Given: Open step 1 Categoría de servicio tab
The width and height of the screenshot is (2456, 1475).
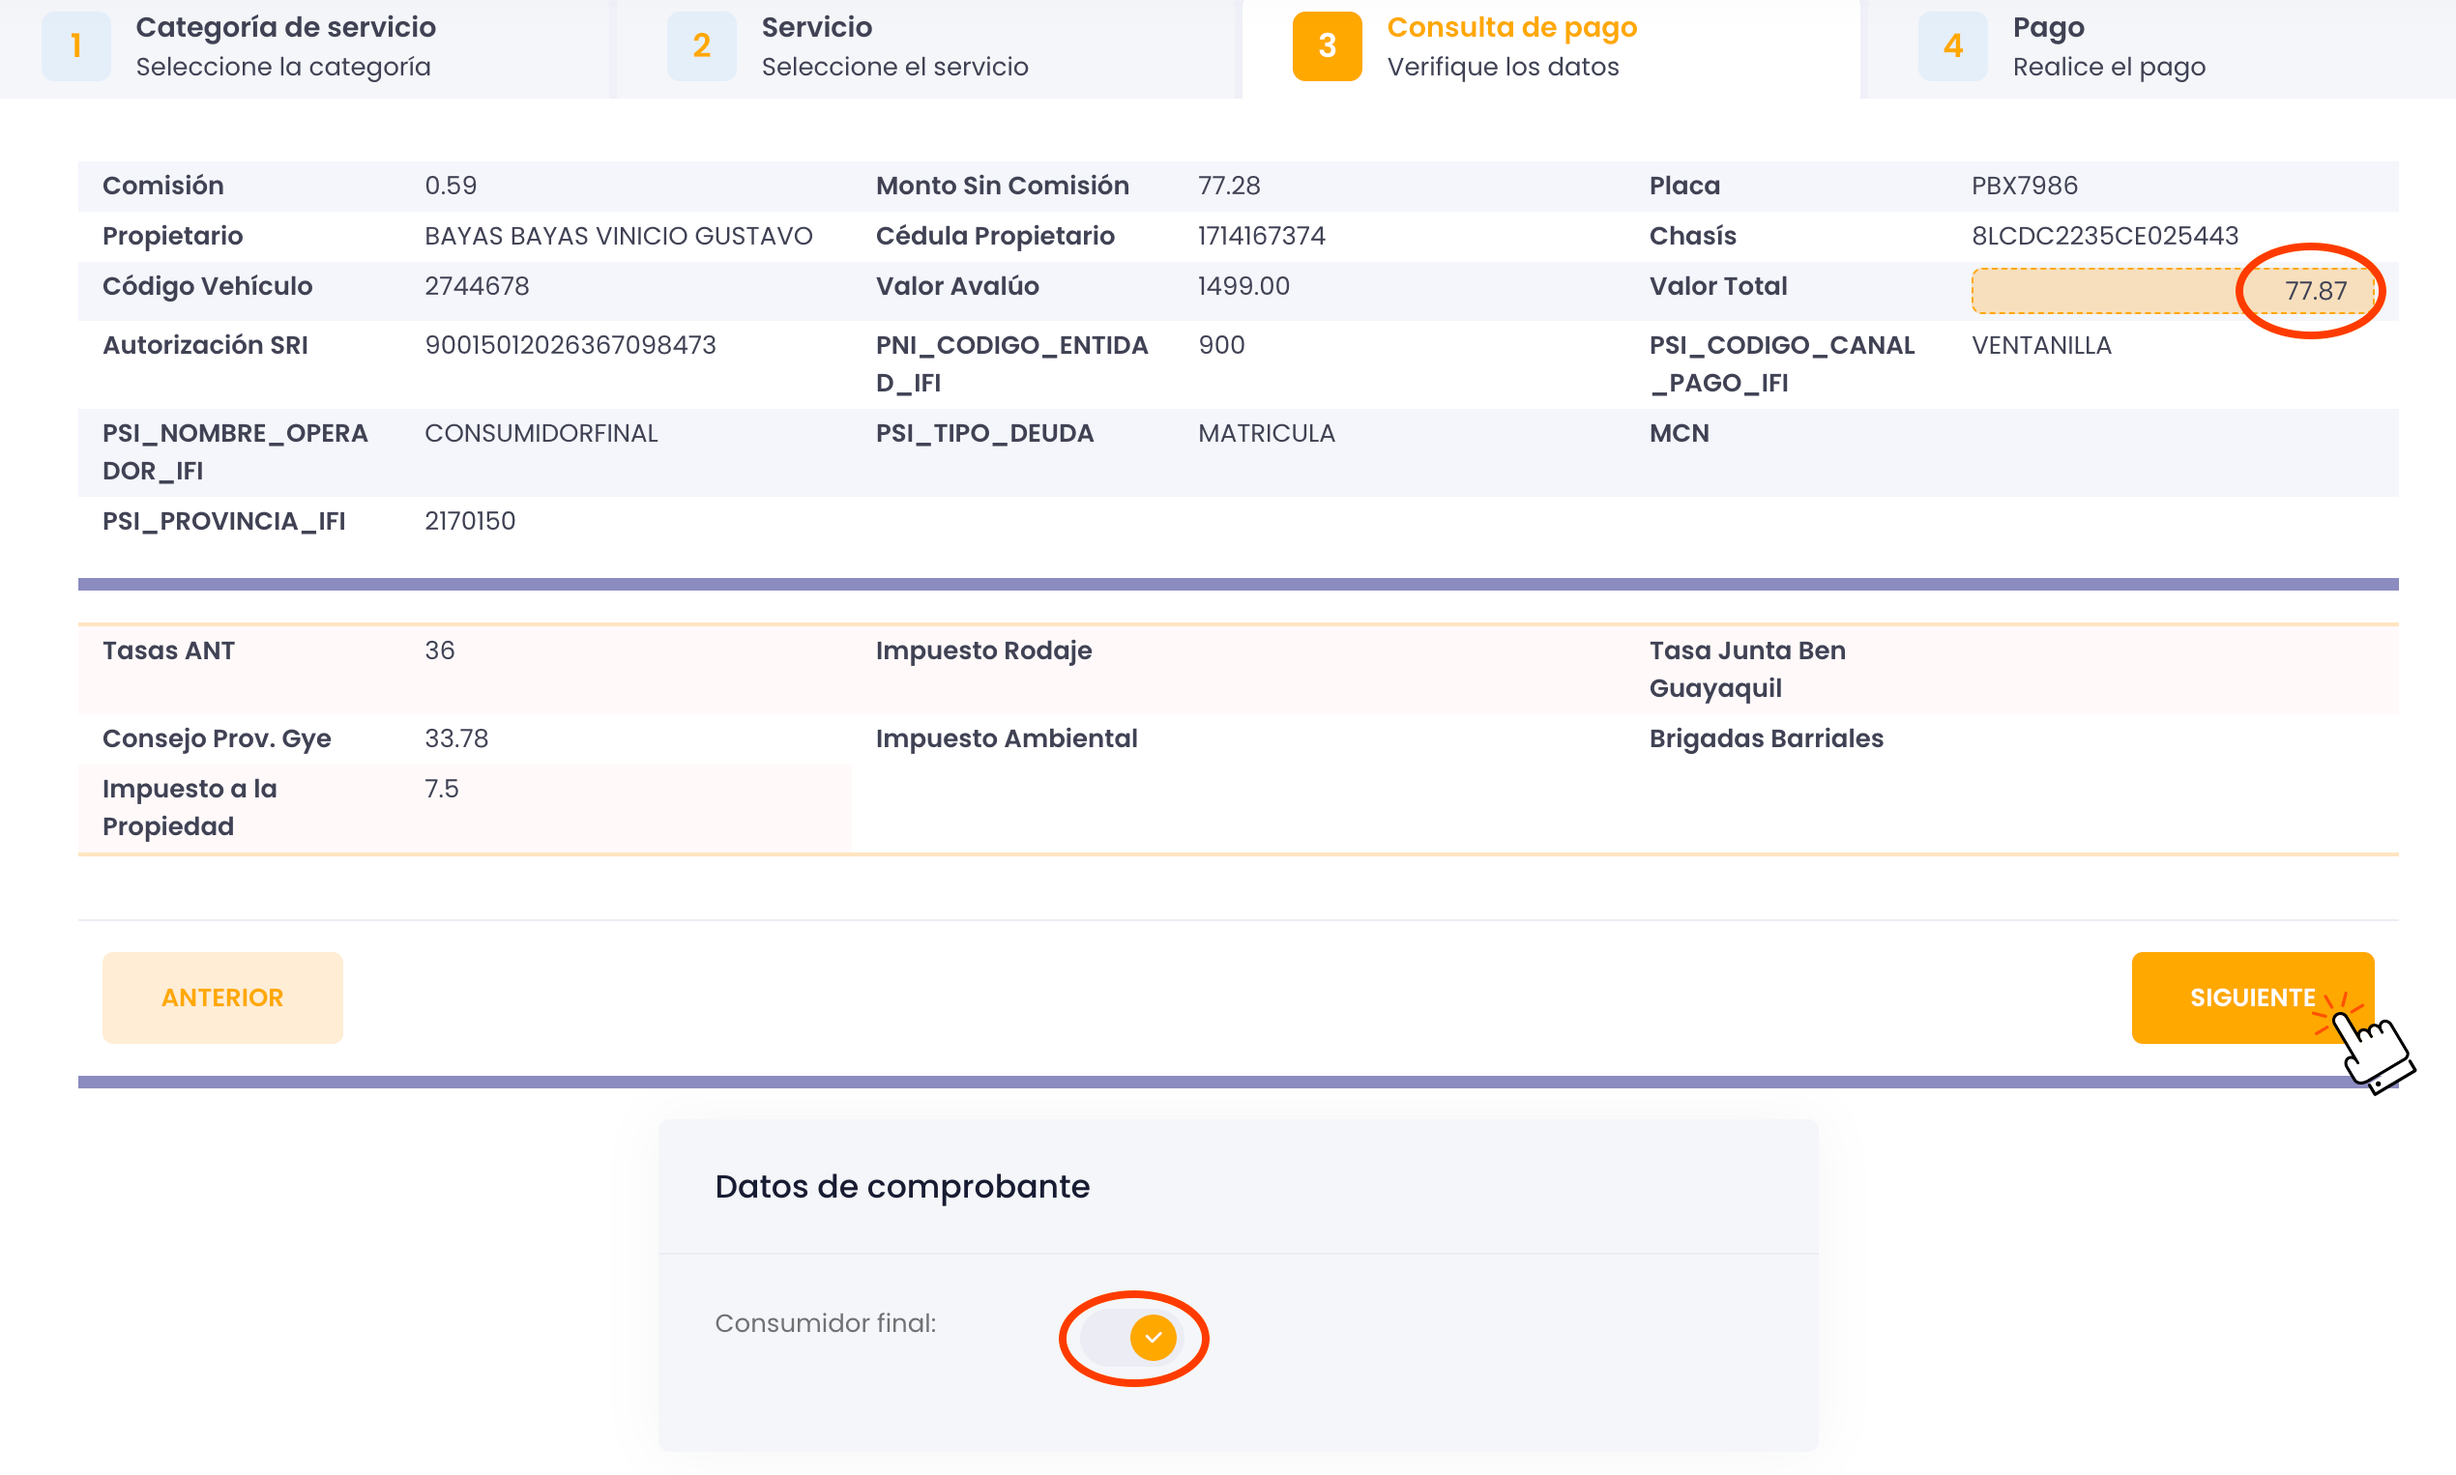Looking at the screenshot, I should 304,46.
